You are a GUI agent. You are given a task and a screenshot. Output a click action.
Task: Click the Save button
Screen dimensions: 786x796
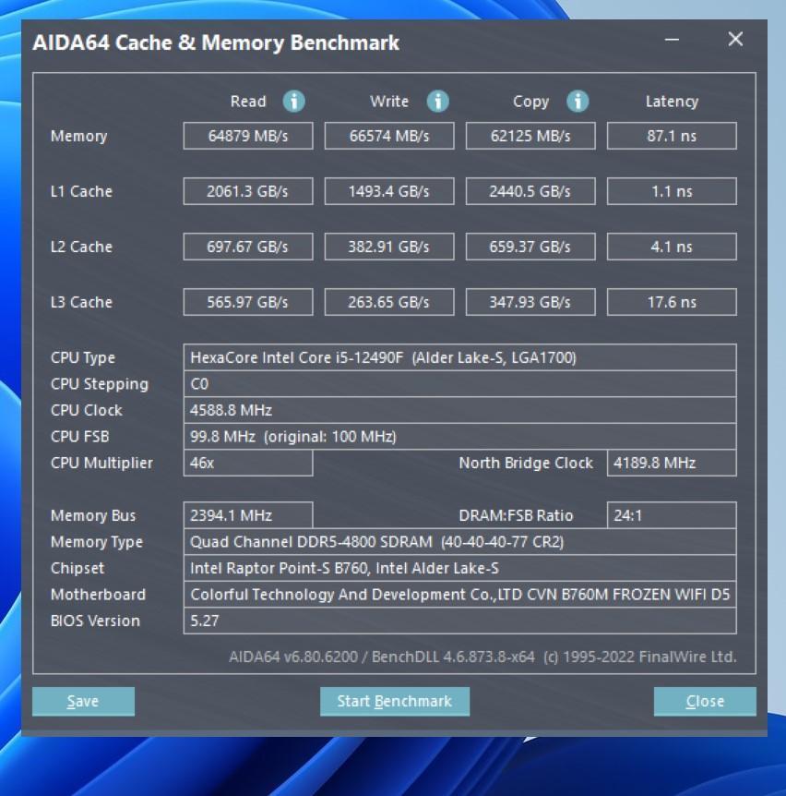[83, 702]
